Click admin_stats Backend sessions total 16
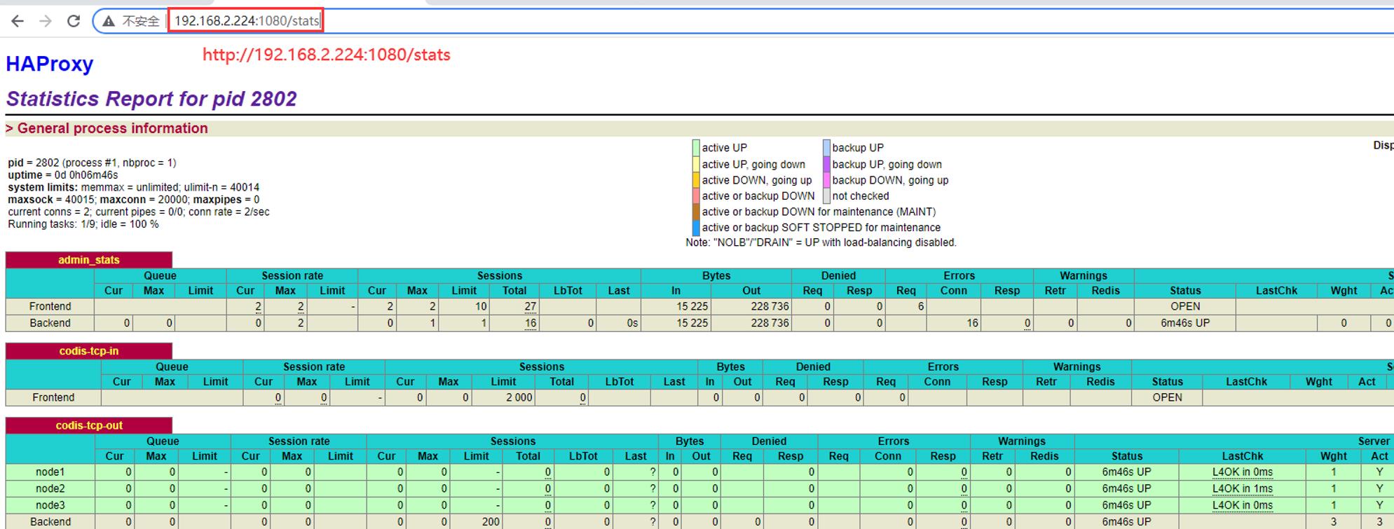The width and height of the screenshot is (1394, 529). [x=531, y=324]
